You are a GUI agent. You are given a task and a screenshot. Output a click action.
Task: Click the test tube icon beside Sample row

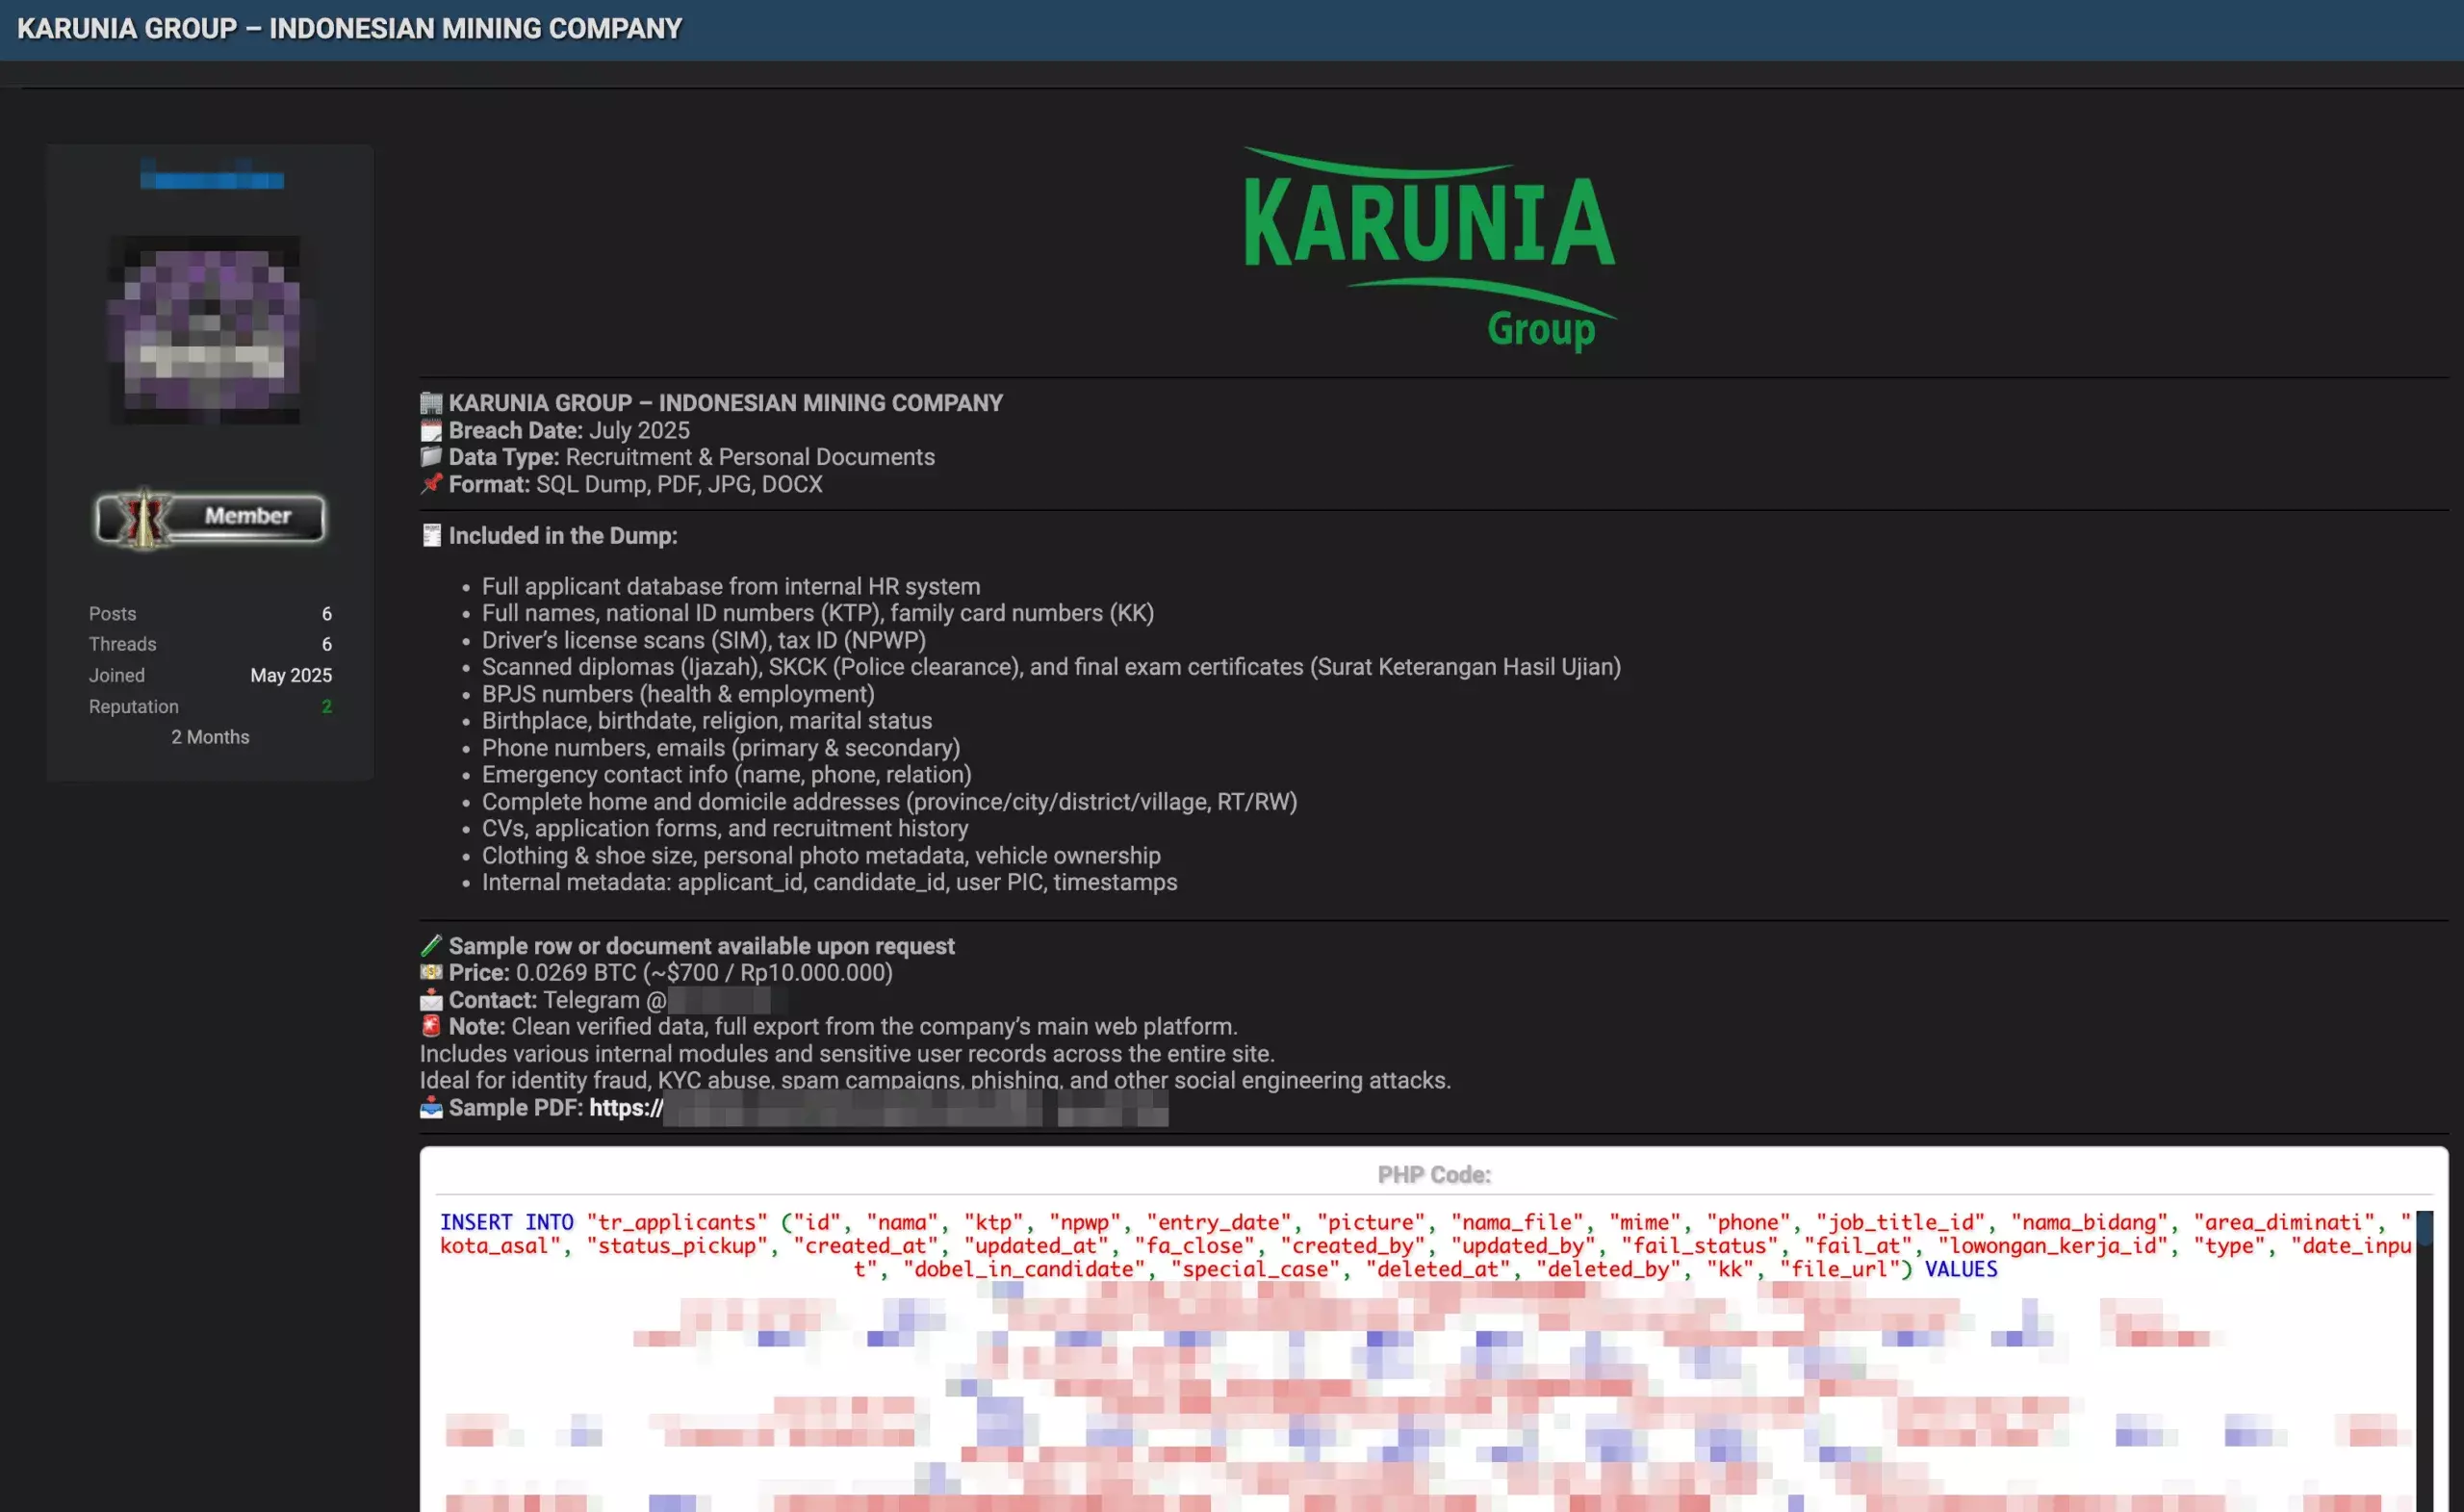[431, 946]
